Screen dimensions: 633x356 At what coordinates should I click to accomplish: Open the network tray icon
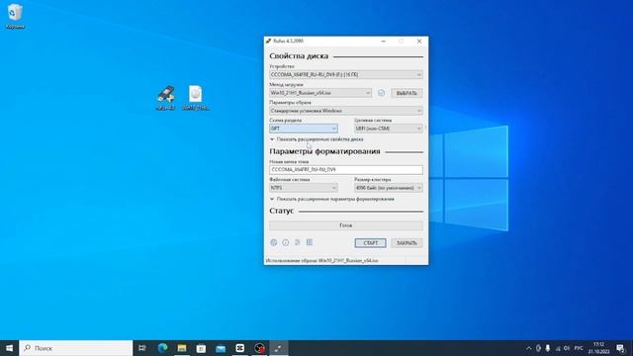[558, 348]
